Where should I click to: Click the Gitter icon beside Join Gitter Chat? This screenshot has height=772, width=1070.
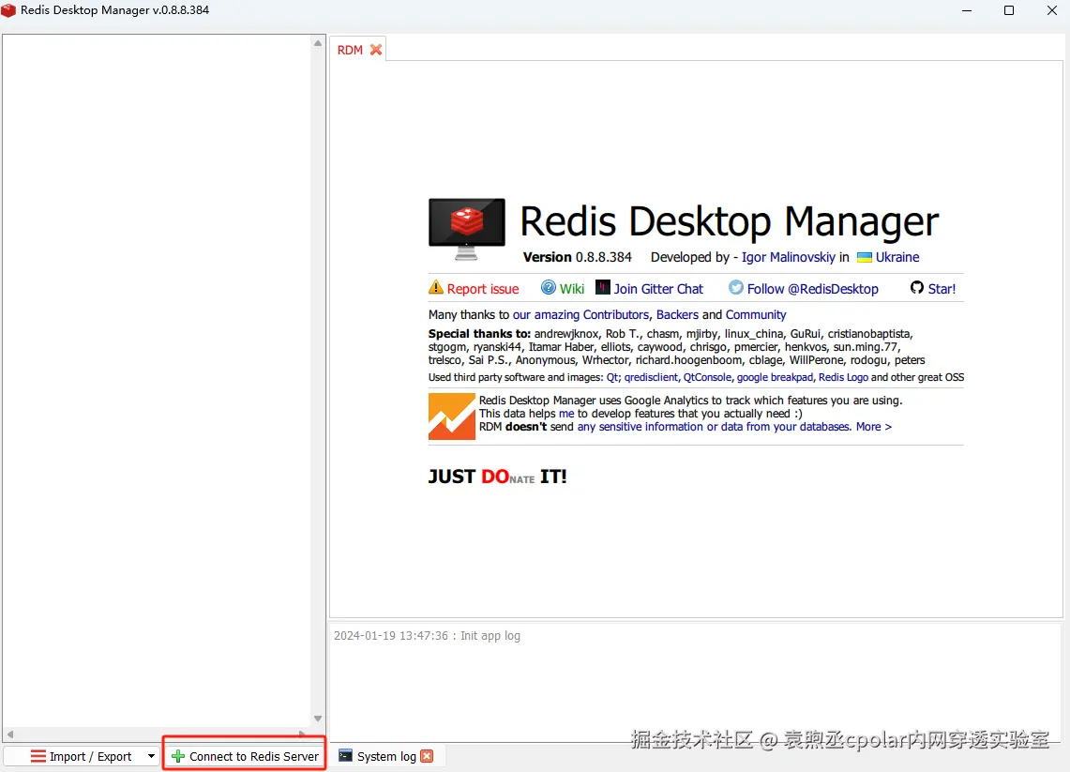click(x=603, y=287)
